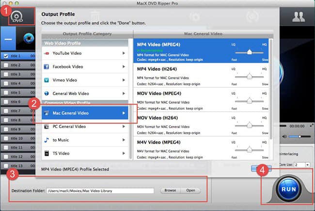The width and height of the screenshot is (315, 211).
Task: Check the title 2 checkbox
Action: [x=6, y=65]
